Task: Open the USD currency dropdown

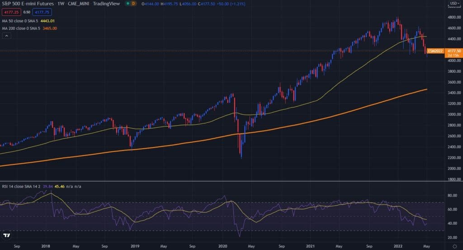Action: pyautogui.click(x=454, y=4)
